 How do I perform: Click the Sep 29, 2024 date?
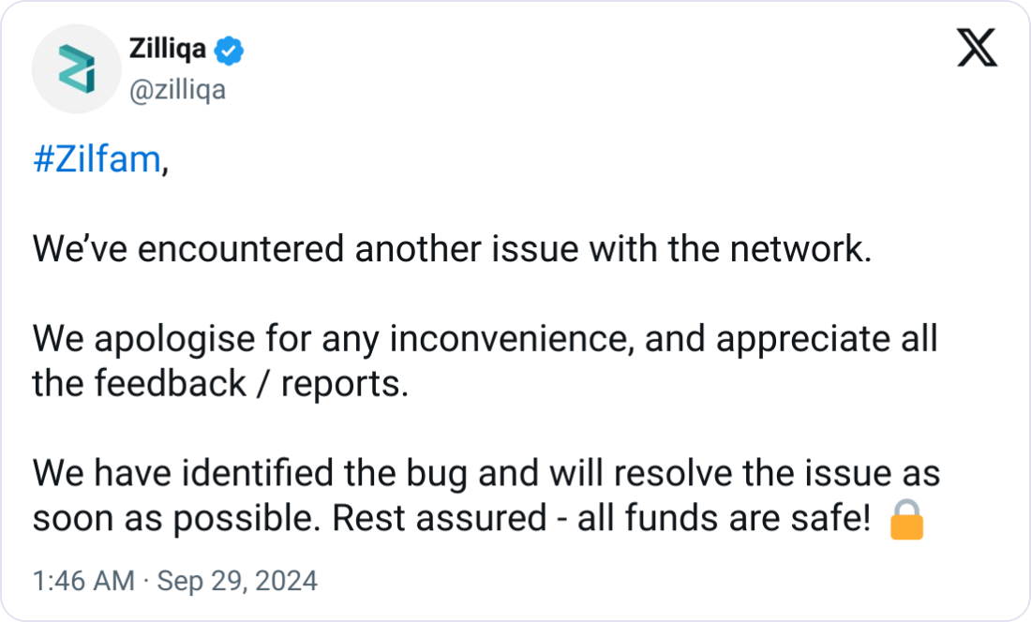pos(237,581)
